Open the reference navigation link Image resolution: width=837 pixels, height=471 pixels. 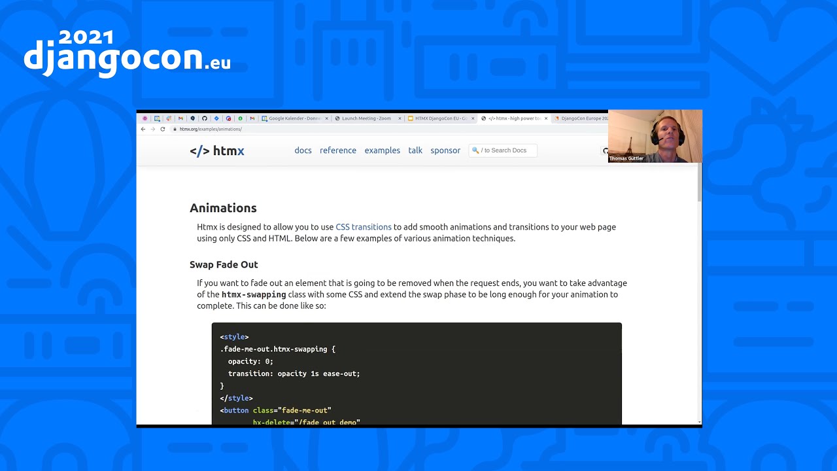click(338, 150)
